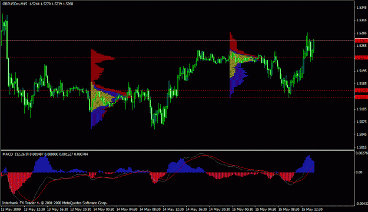Select the 1.5285 price axis label
This screenshot has height=212, width=368.
(362, 33)
